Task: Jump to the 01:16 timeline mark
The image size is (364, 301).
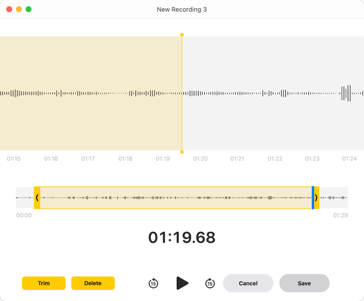Action: (x=51, y=158)
